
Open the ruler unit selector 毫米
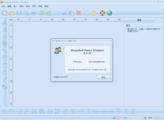coord(11,20)
